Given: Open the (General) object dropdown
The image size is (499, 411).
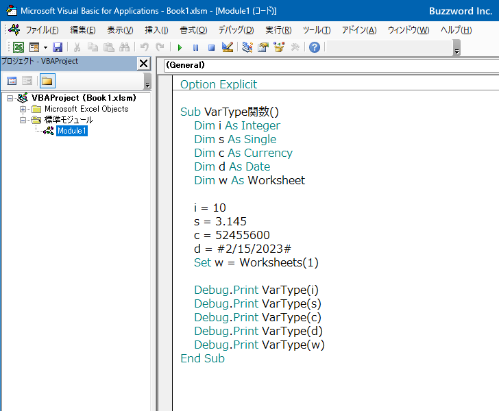Looking at the screenshot, I should 331,65.
